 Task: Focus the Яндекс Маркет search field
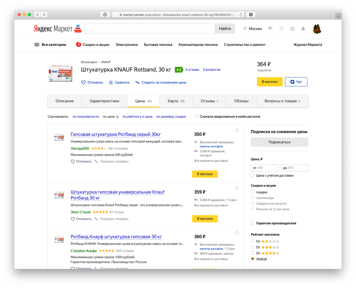pyautogui.click(x=150, y=29)
